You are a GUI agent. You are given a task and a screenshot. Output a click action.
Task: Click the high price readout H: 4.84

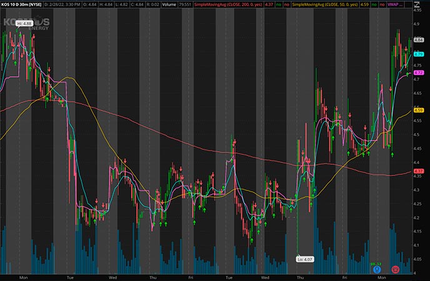105,4
